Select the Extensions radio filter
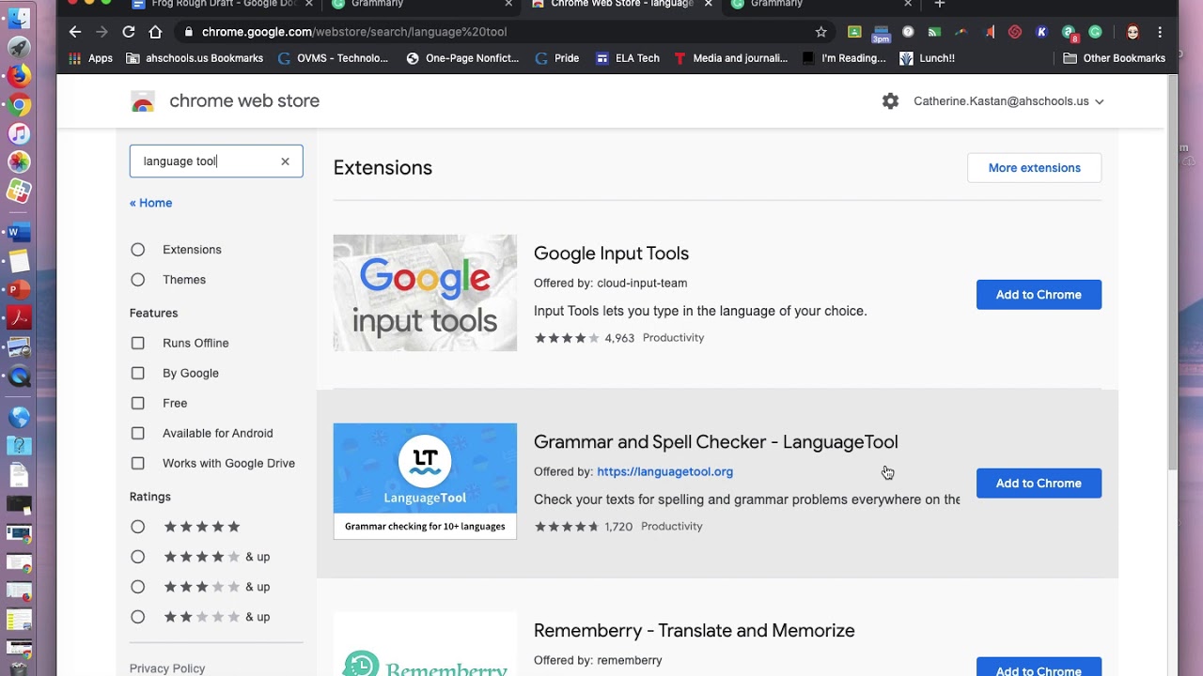Image resolution: width=1203 pixels, height=676 pixels. pos(138,250)
